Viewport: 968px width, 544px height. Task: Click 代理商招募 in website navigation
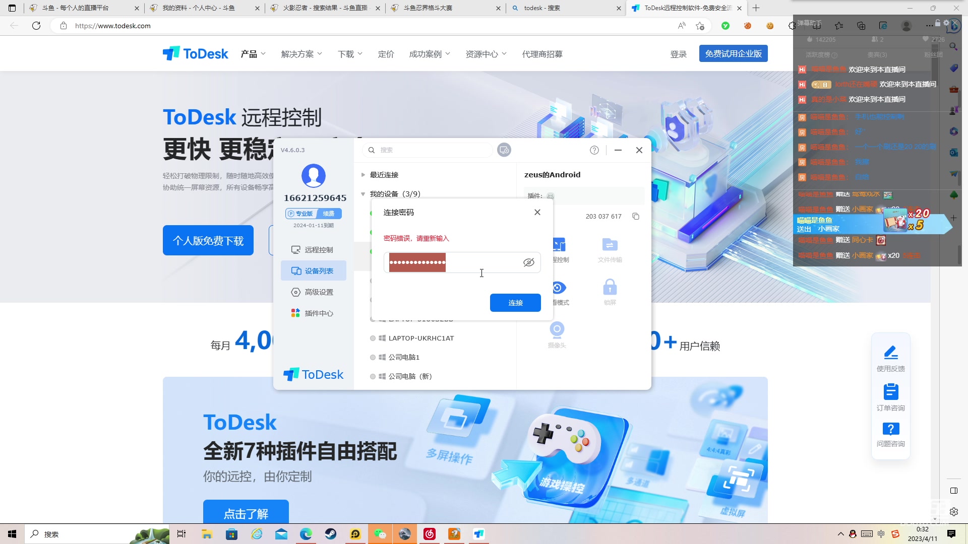[x=542, y=54]
